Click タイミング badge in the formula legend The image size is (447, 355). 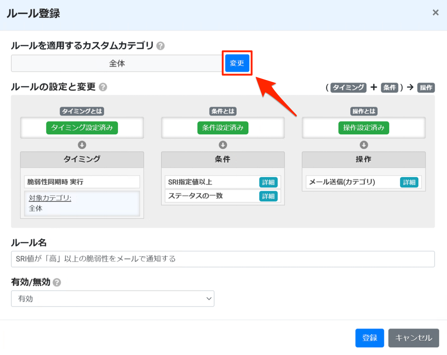[x=348, y=87]
